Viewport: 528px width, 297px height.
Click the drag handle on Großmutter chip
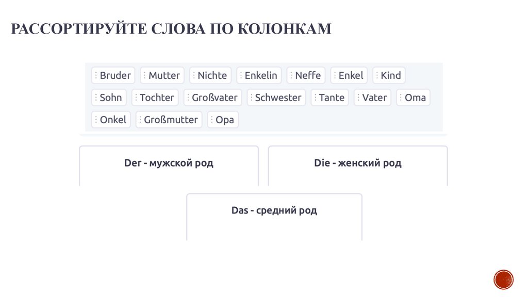140,120
